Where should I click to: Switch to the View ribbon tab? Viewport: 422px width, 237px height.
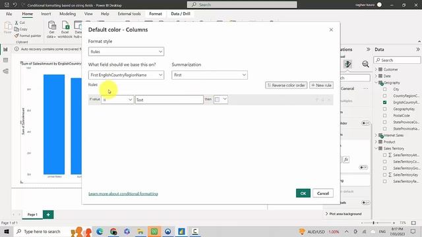point(88,14)
